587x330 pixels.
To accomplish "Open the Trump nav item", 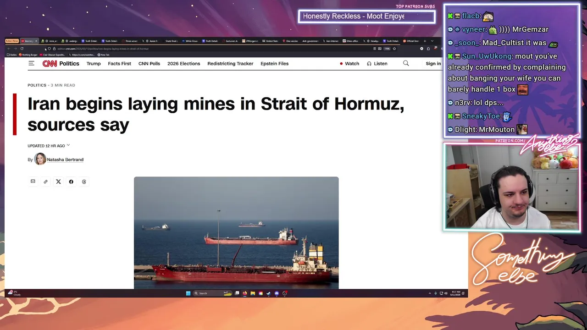I will point(94,64).
